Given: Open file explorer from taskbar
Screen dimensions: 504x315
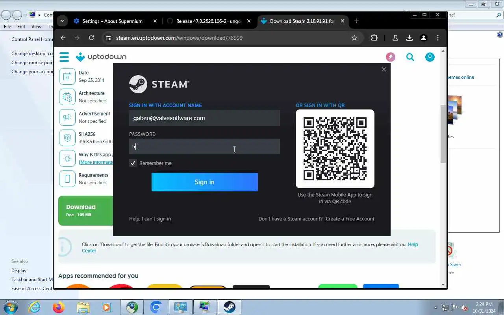Looking at the screenshot, I should click(83, 307).
